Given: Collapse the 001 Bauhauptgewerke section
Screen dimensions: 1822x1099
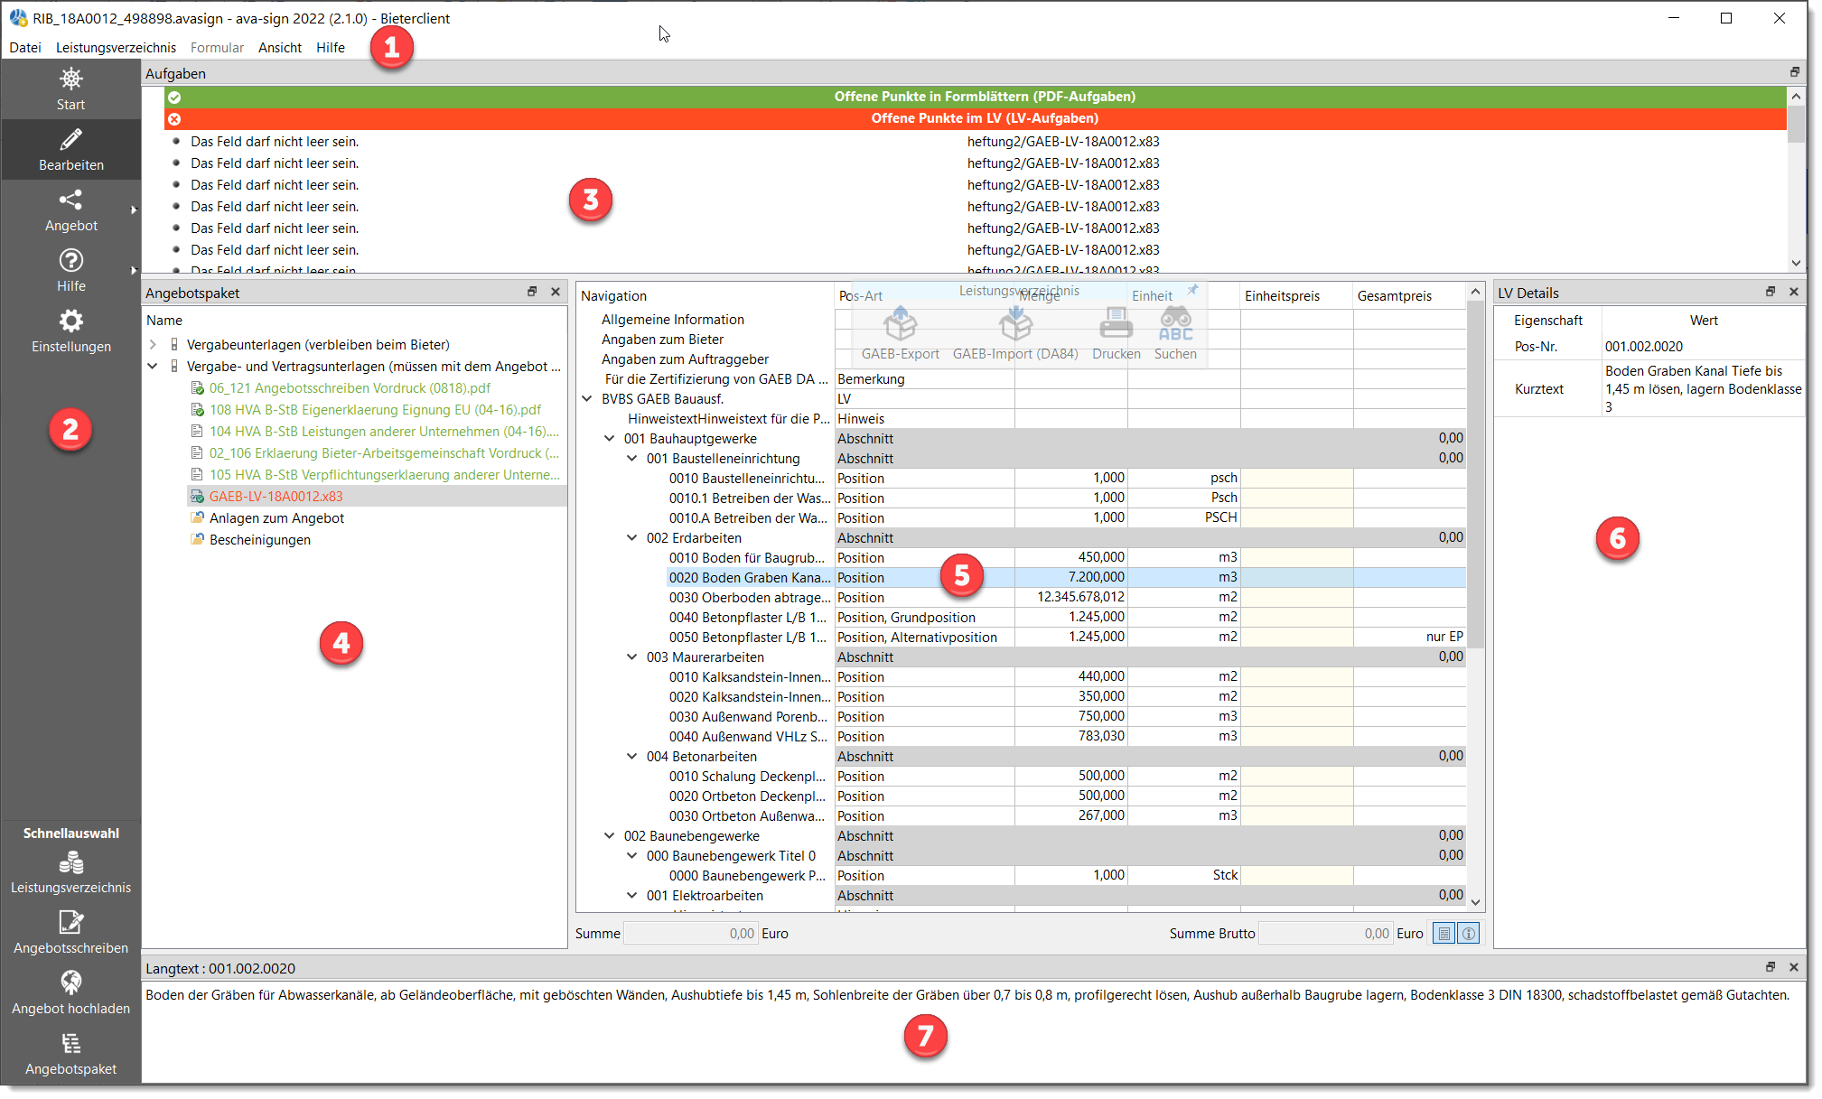Looking at the screenshot, I should click(610, 439).
